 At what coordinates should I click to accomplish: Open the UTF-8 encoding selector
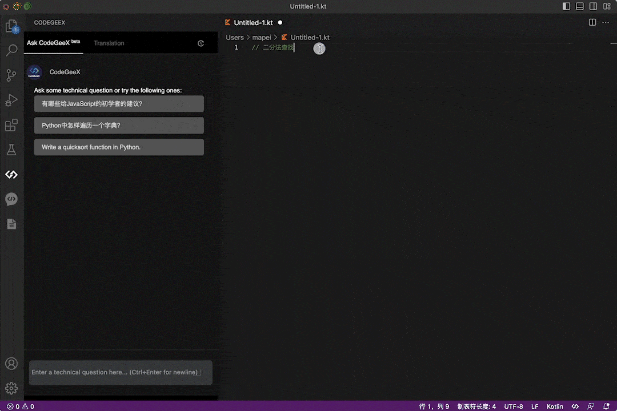pos(514,406)
